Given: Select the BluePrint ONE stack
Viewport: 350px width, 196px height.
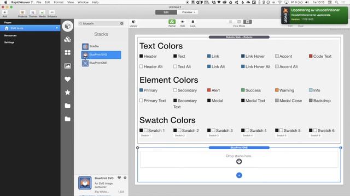Looking at the screenshot, I should click(x=101, y=63).
